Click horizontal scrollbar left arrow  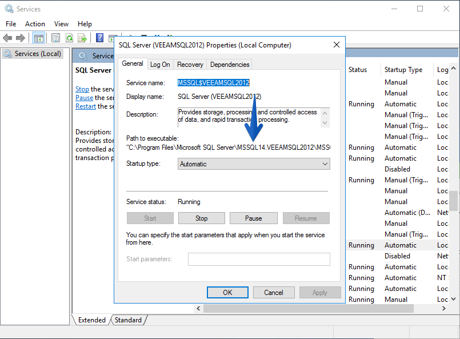(198, 308)
